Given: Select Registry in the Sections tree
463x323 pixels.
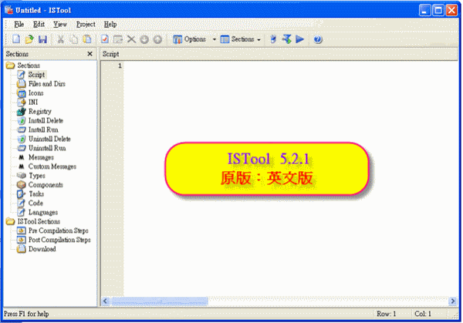Looking at the screenshot, I should click(39, 112).
